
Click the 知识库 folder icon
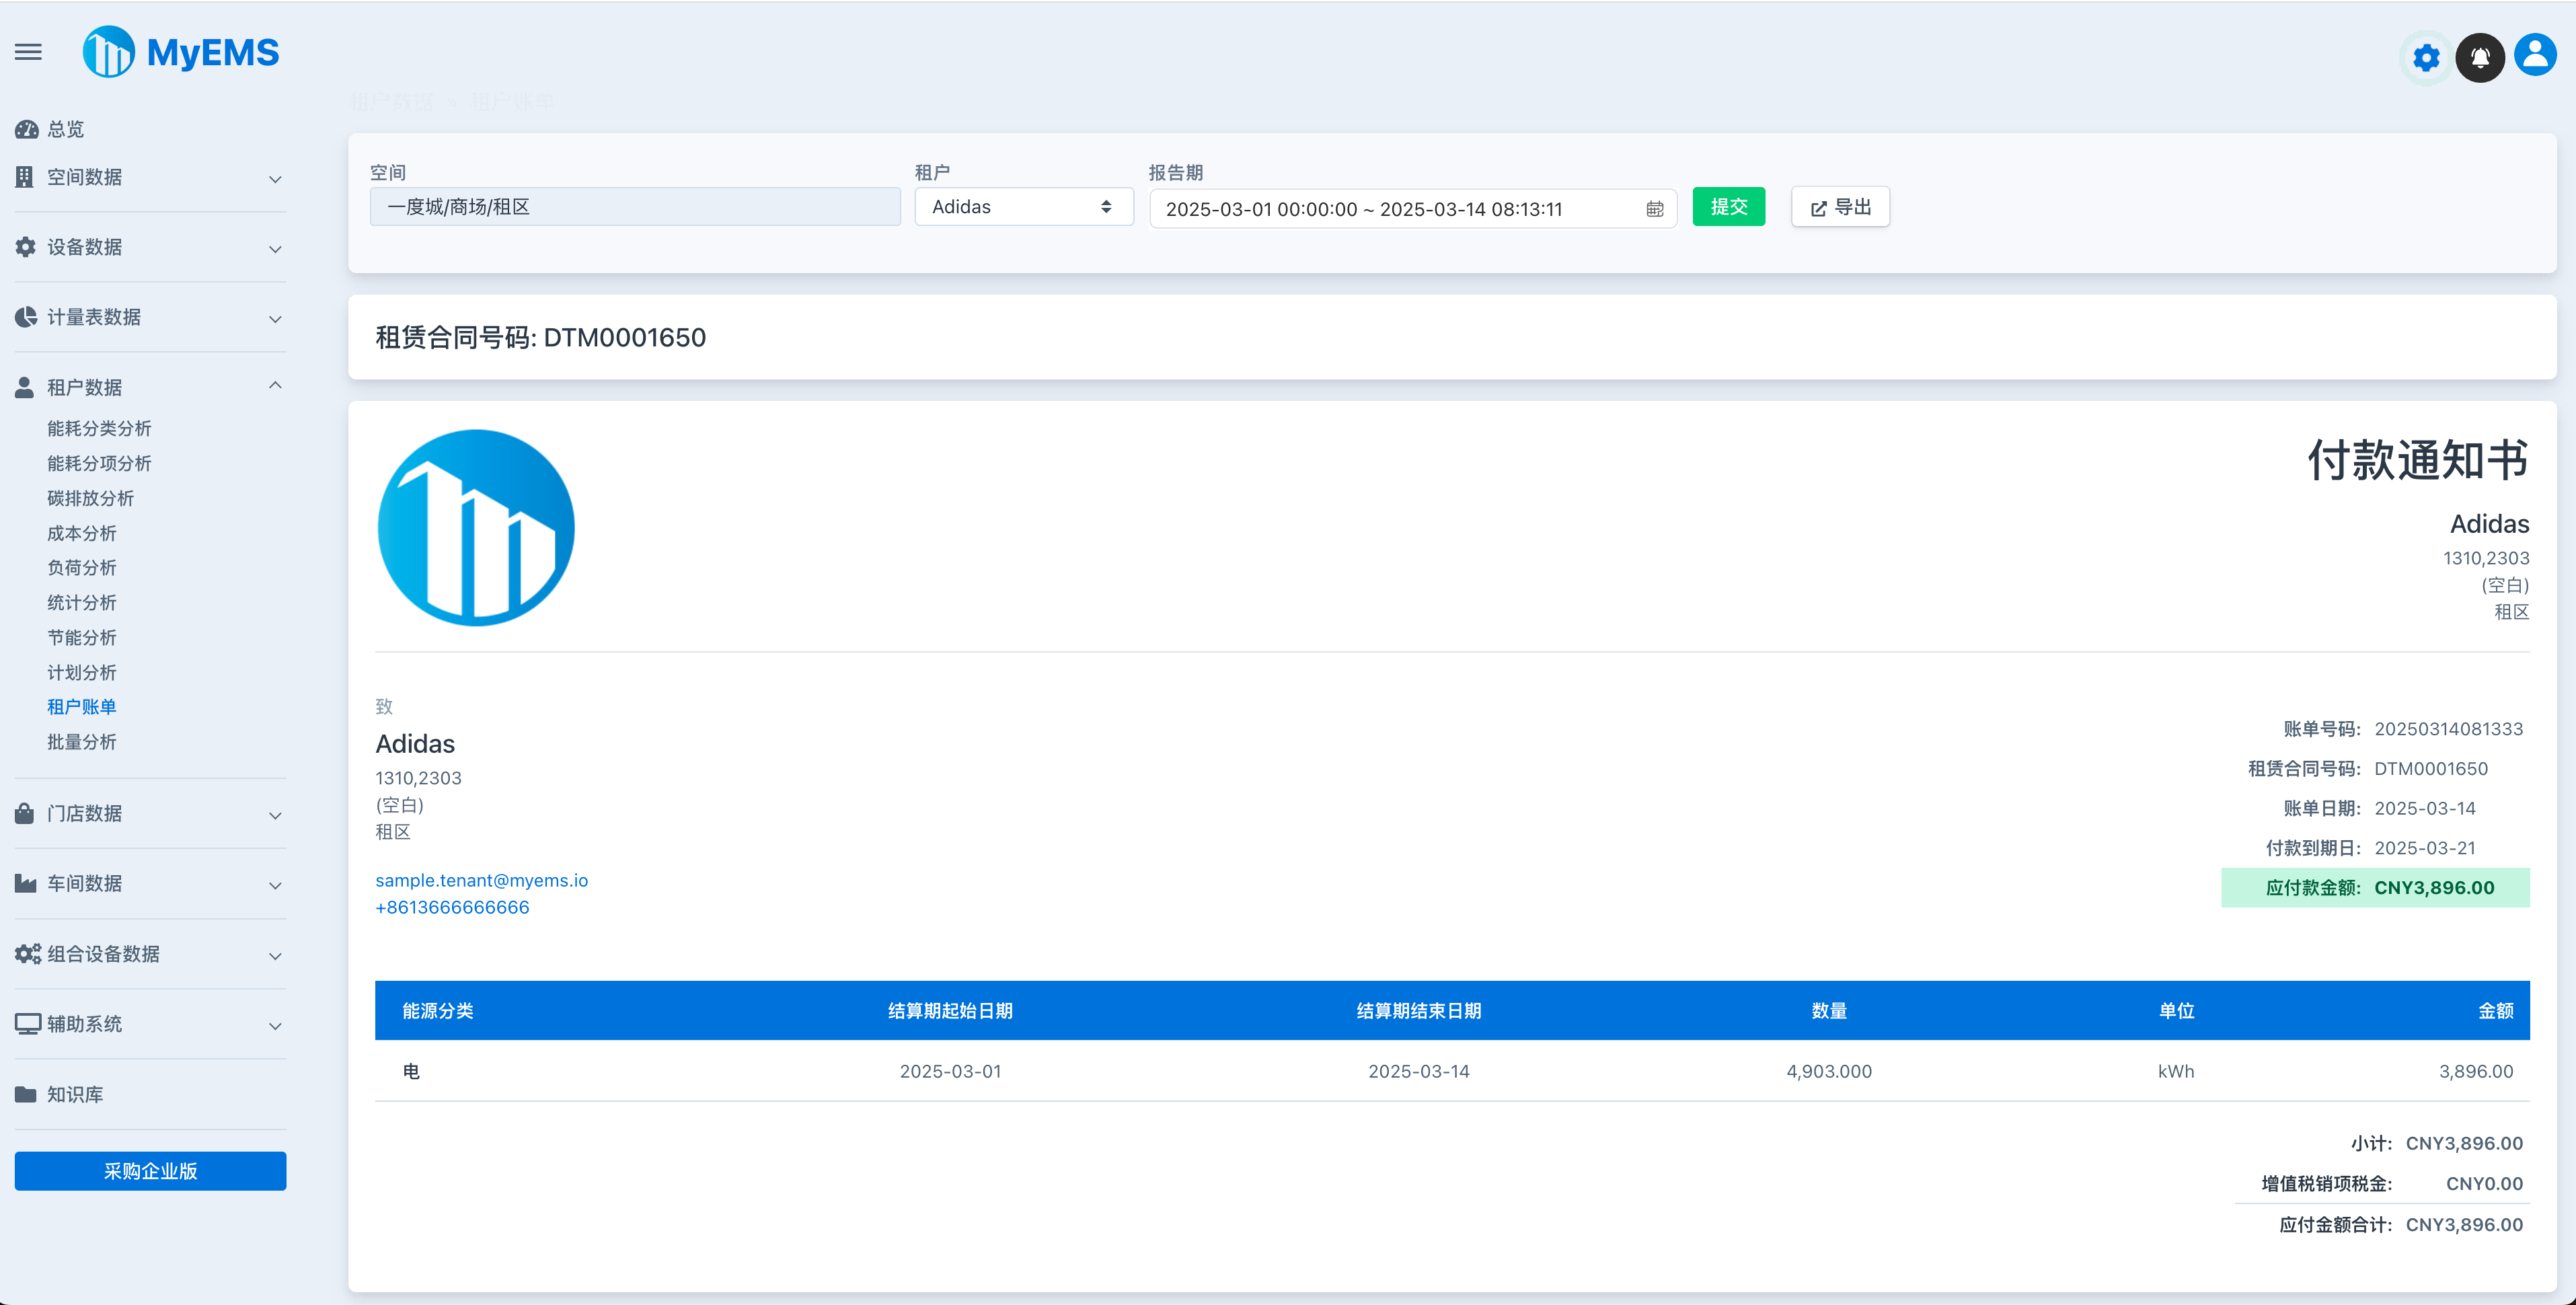click(x=25, y=1094)
